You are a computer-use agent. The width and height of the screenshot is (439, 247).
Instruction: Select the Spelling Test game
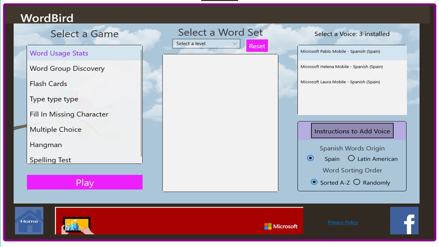tap(50, 160)
